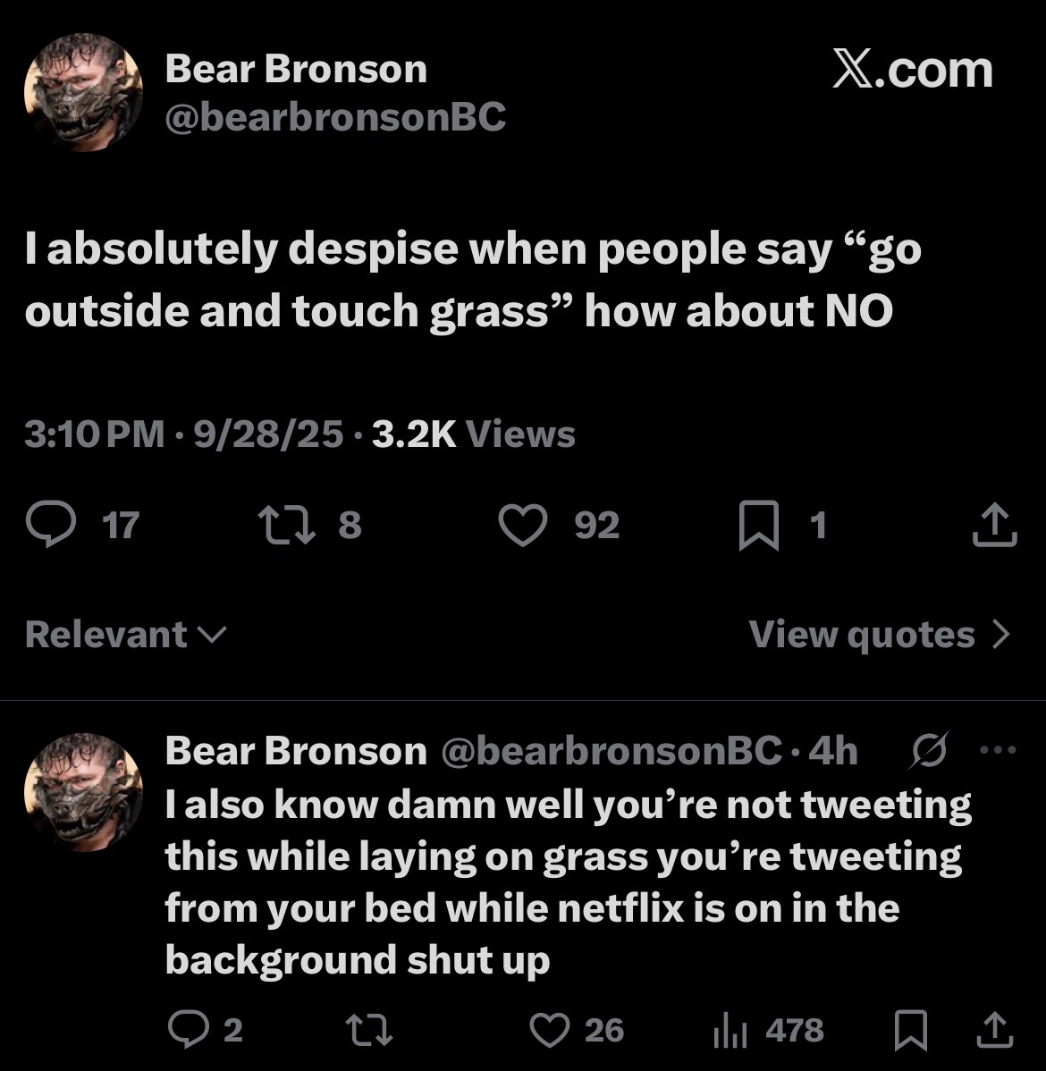
Task: Like the reply with 26 likes
Action: click(551, 1031)
